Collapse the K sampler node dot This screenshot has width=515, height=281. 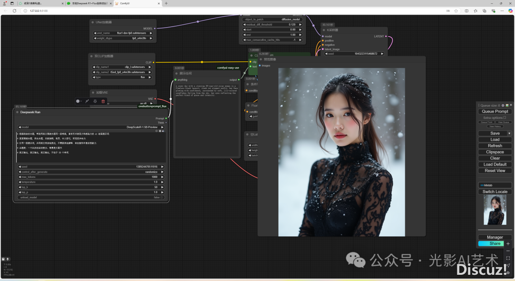[x=324, y=30]
